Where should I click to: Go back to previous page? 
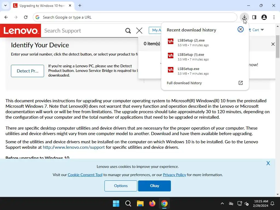(x=6, y=17)
